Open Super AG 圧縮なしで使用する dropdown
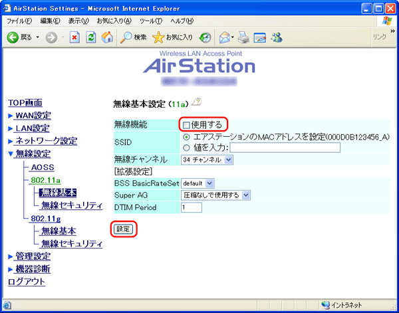 215,195
